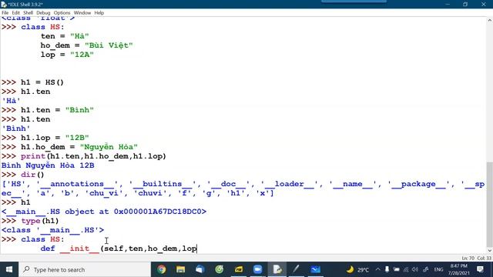Image resolution: width=493 pixels, height=277 pixels.
Task: Open the volume speaker tray icon
Action: pyautogui.click(x=415, y=269)
